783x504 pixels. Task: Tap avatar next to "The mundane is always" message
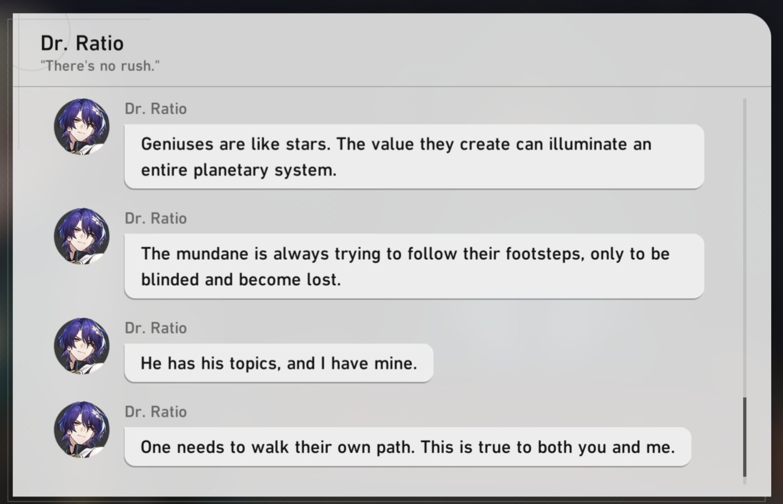[x=81, y=236]
